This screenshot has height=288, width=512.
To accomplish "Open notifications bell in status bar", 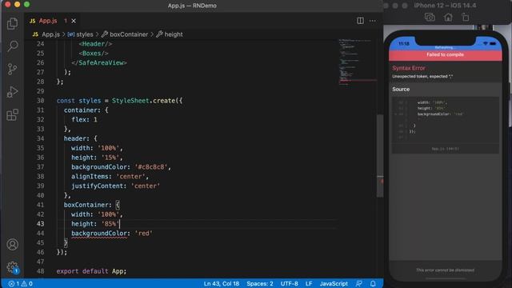I will click(373, 283).
